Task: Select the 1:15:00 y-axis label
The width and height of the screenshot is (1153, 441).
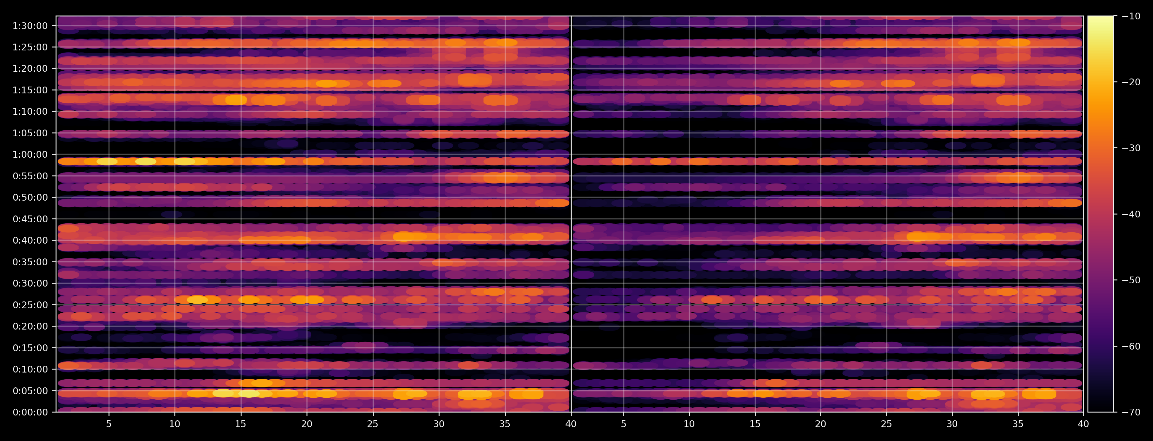Action: pyautogui.click(x=30, y=90)
